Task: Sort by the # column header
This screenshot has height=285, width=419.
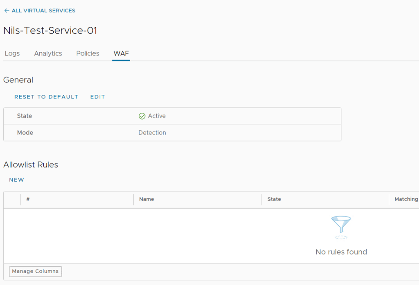Action: tap(28, 199)
